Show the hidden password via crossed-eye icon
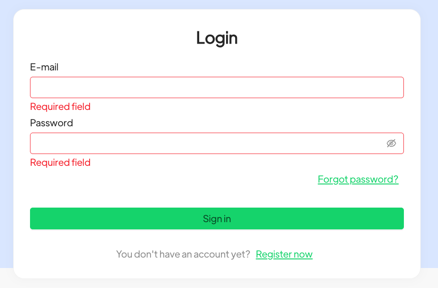 [391, 144]
